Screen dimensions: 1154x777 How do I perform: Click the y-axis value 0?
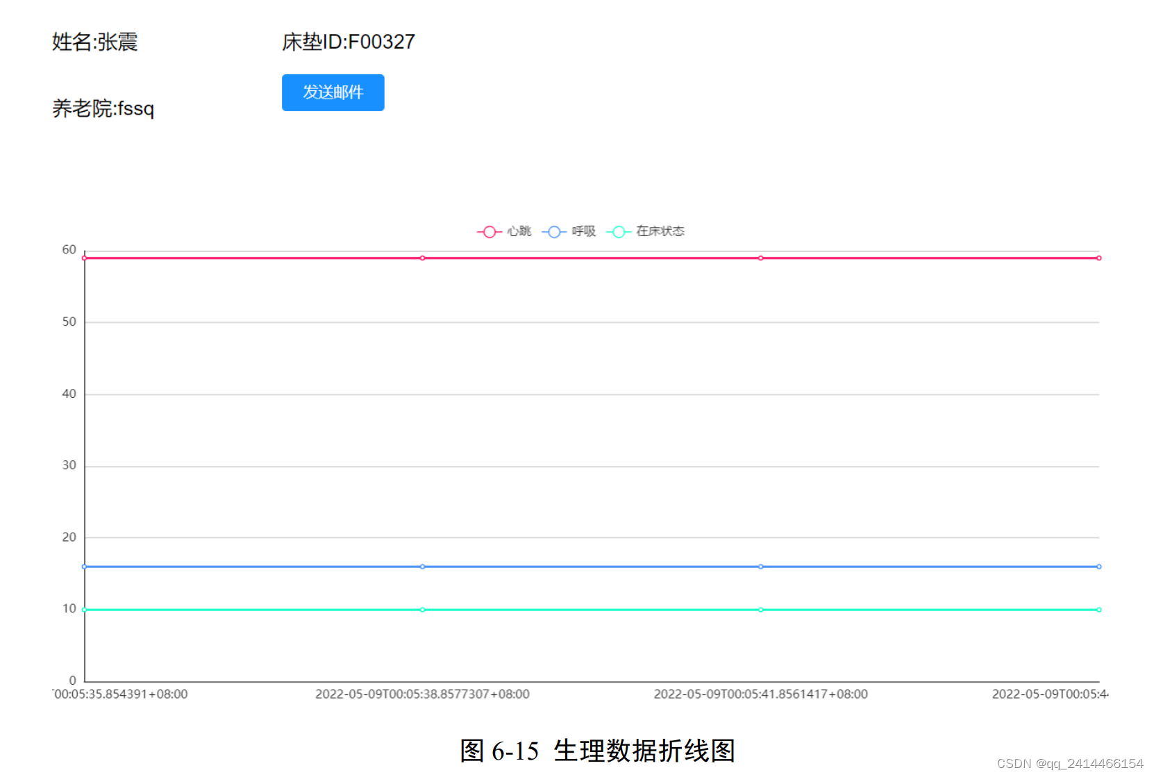coord(73,680)
